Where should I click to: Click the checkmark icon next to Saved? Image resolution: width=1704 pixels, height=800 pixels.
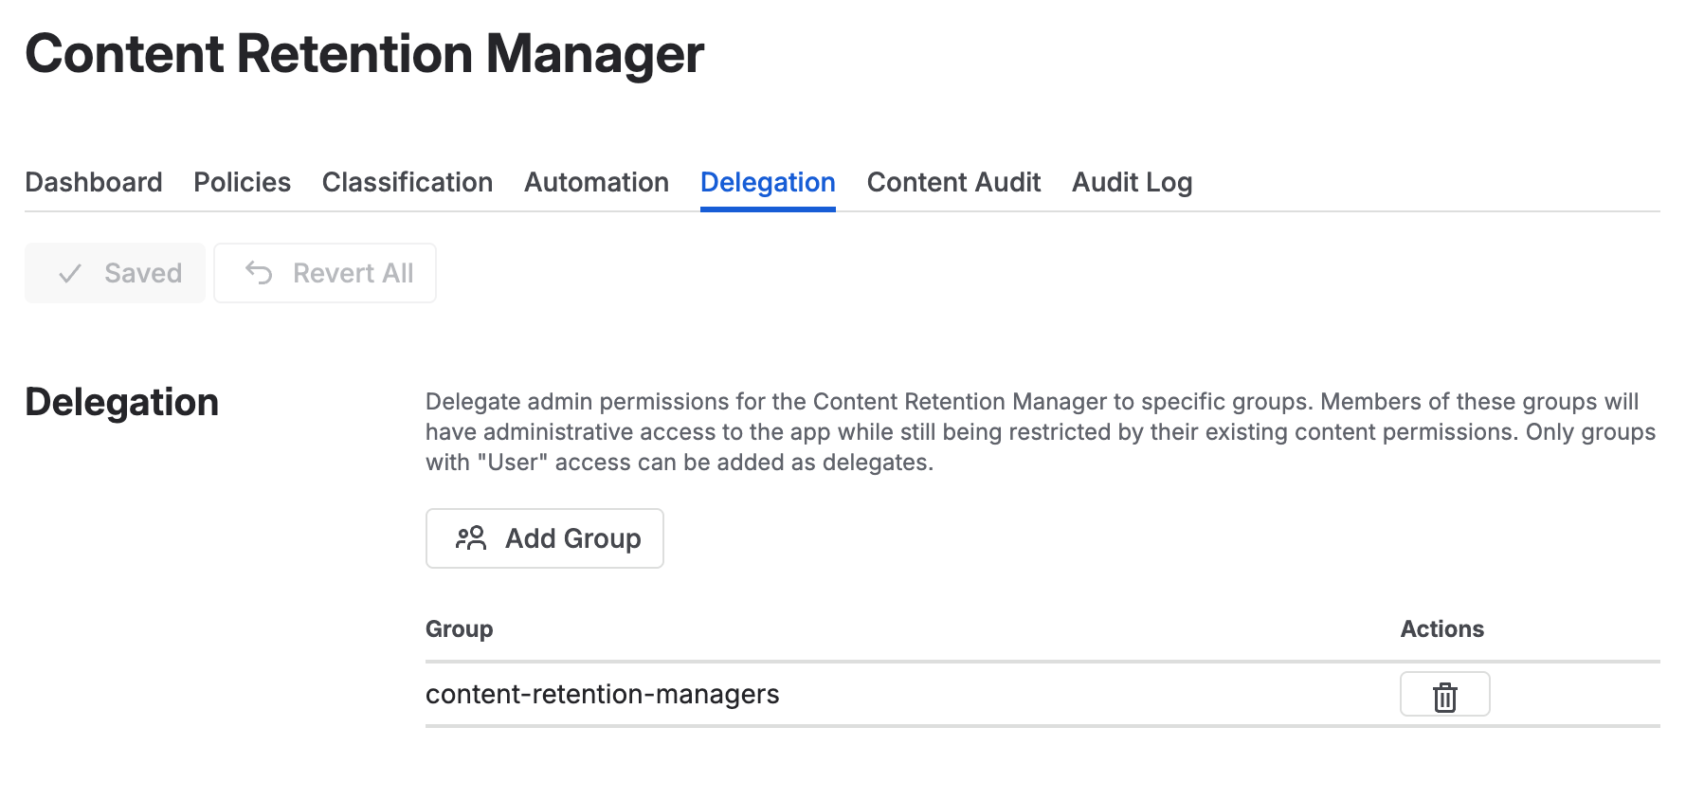[x=70, y=274]
